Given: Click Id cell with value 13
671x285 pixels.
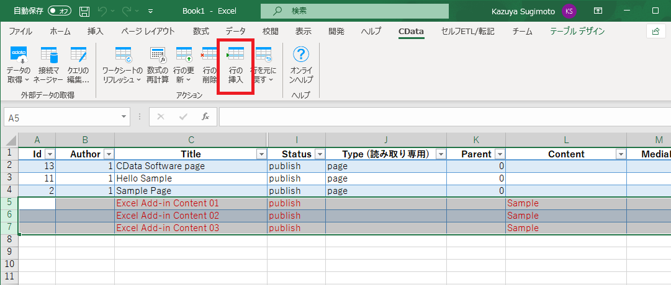Looking at the screenshot, I should point(37,166).
